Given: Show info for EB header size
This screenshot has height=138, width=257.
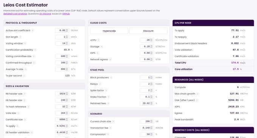Looking at the screenshot, I should coord(25,100).
